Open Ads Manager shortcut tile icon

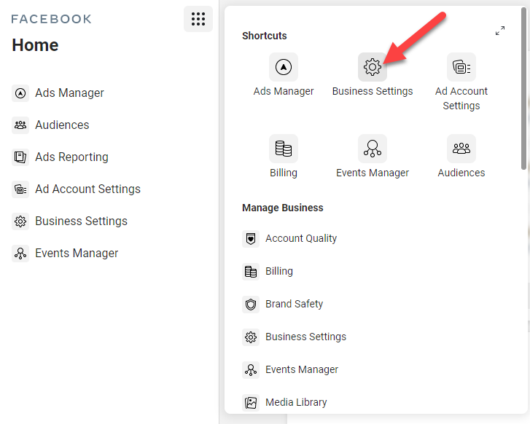(x=284, y=67)
